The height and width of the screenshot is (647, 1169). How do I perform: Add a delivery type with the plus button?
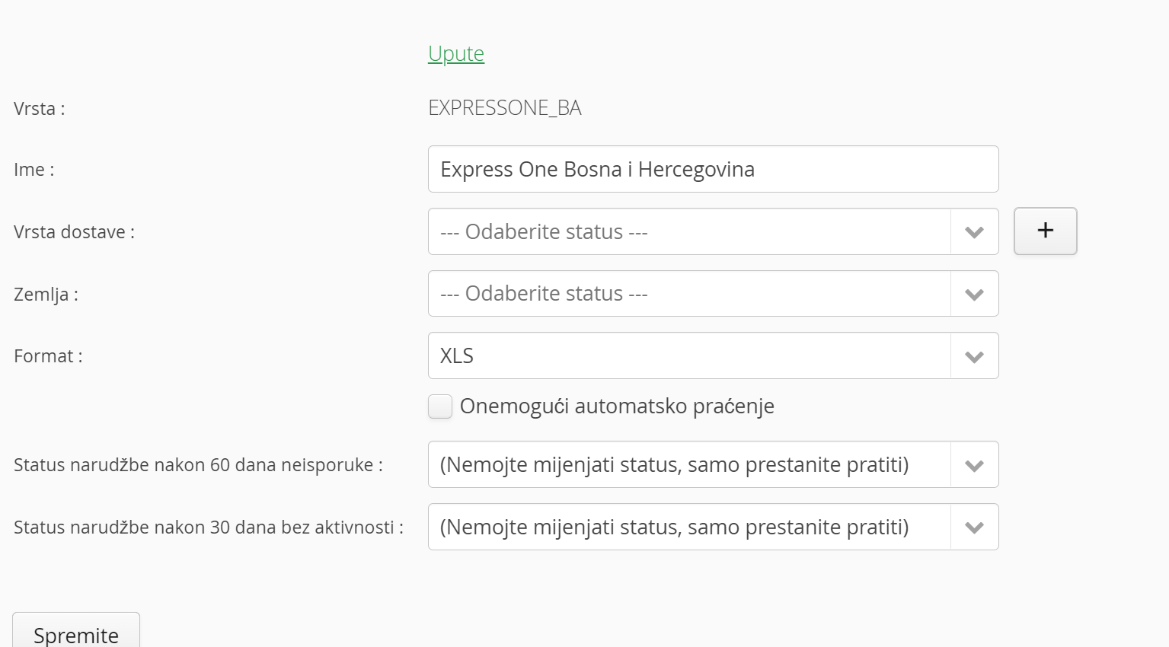point(1045,231)
